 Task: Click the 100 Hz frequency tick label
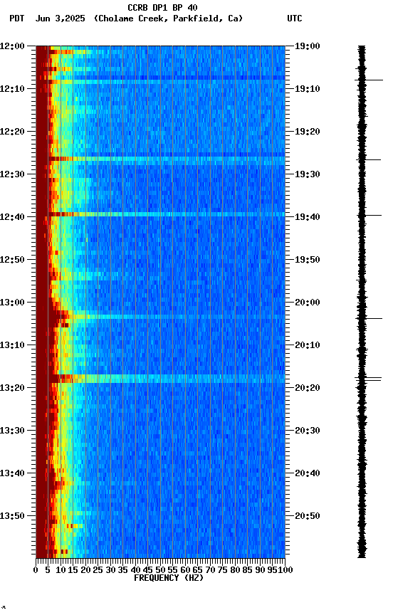[x=285, y=571]
